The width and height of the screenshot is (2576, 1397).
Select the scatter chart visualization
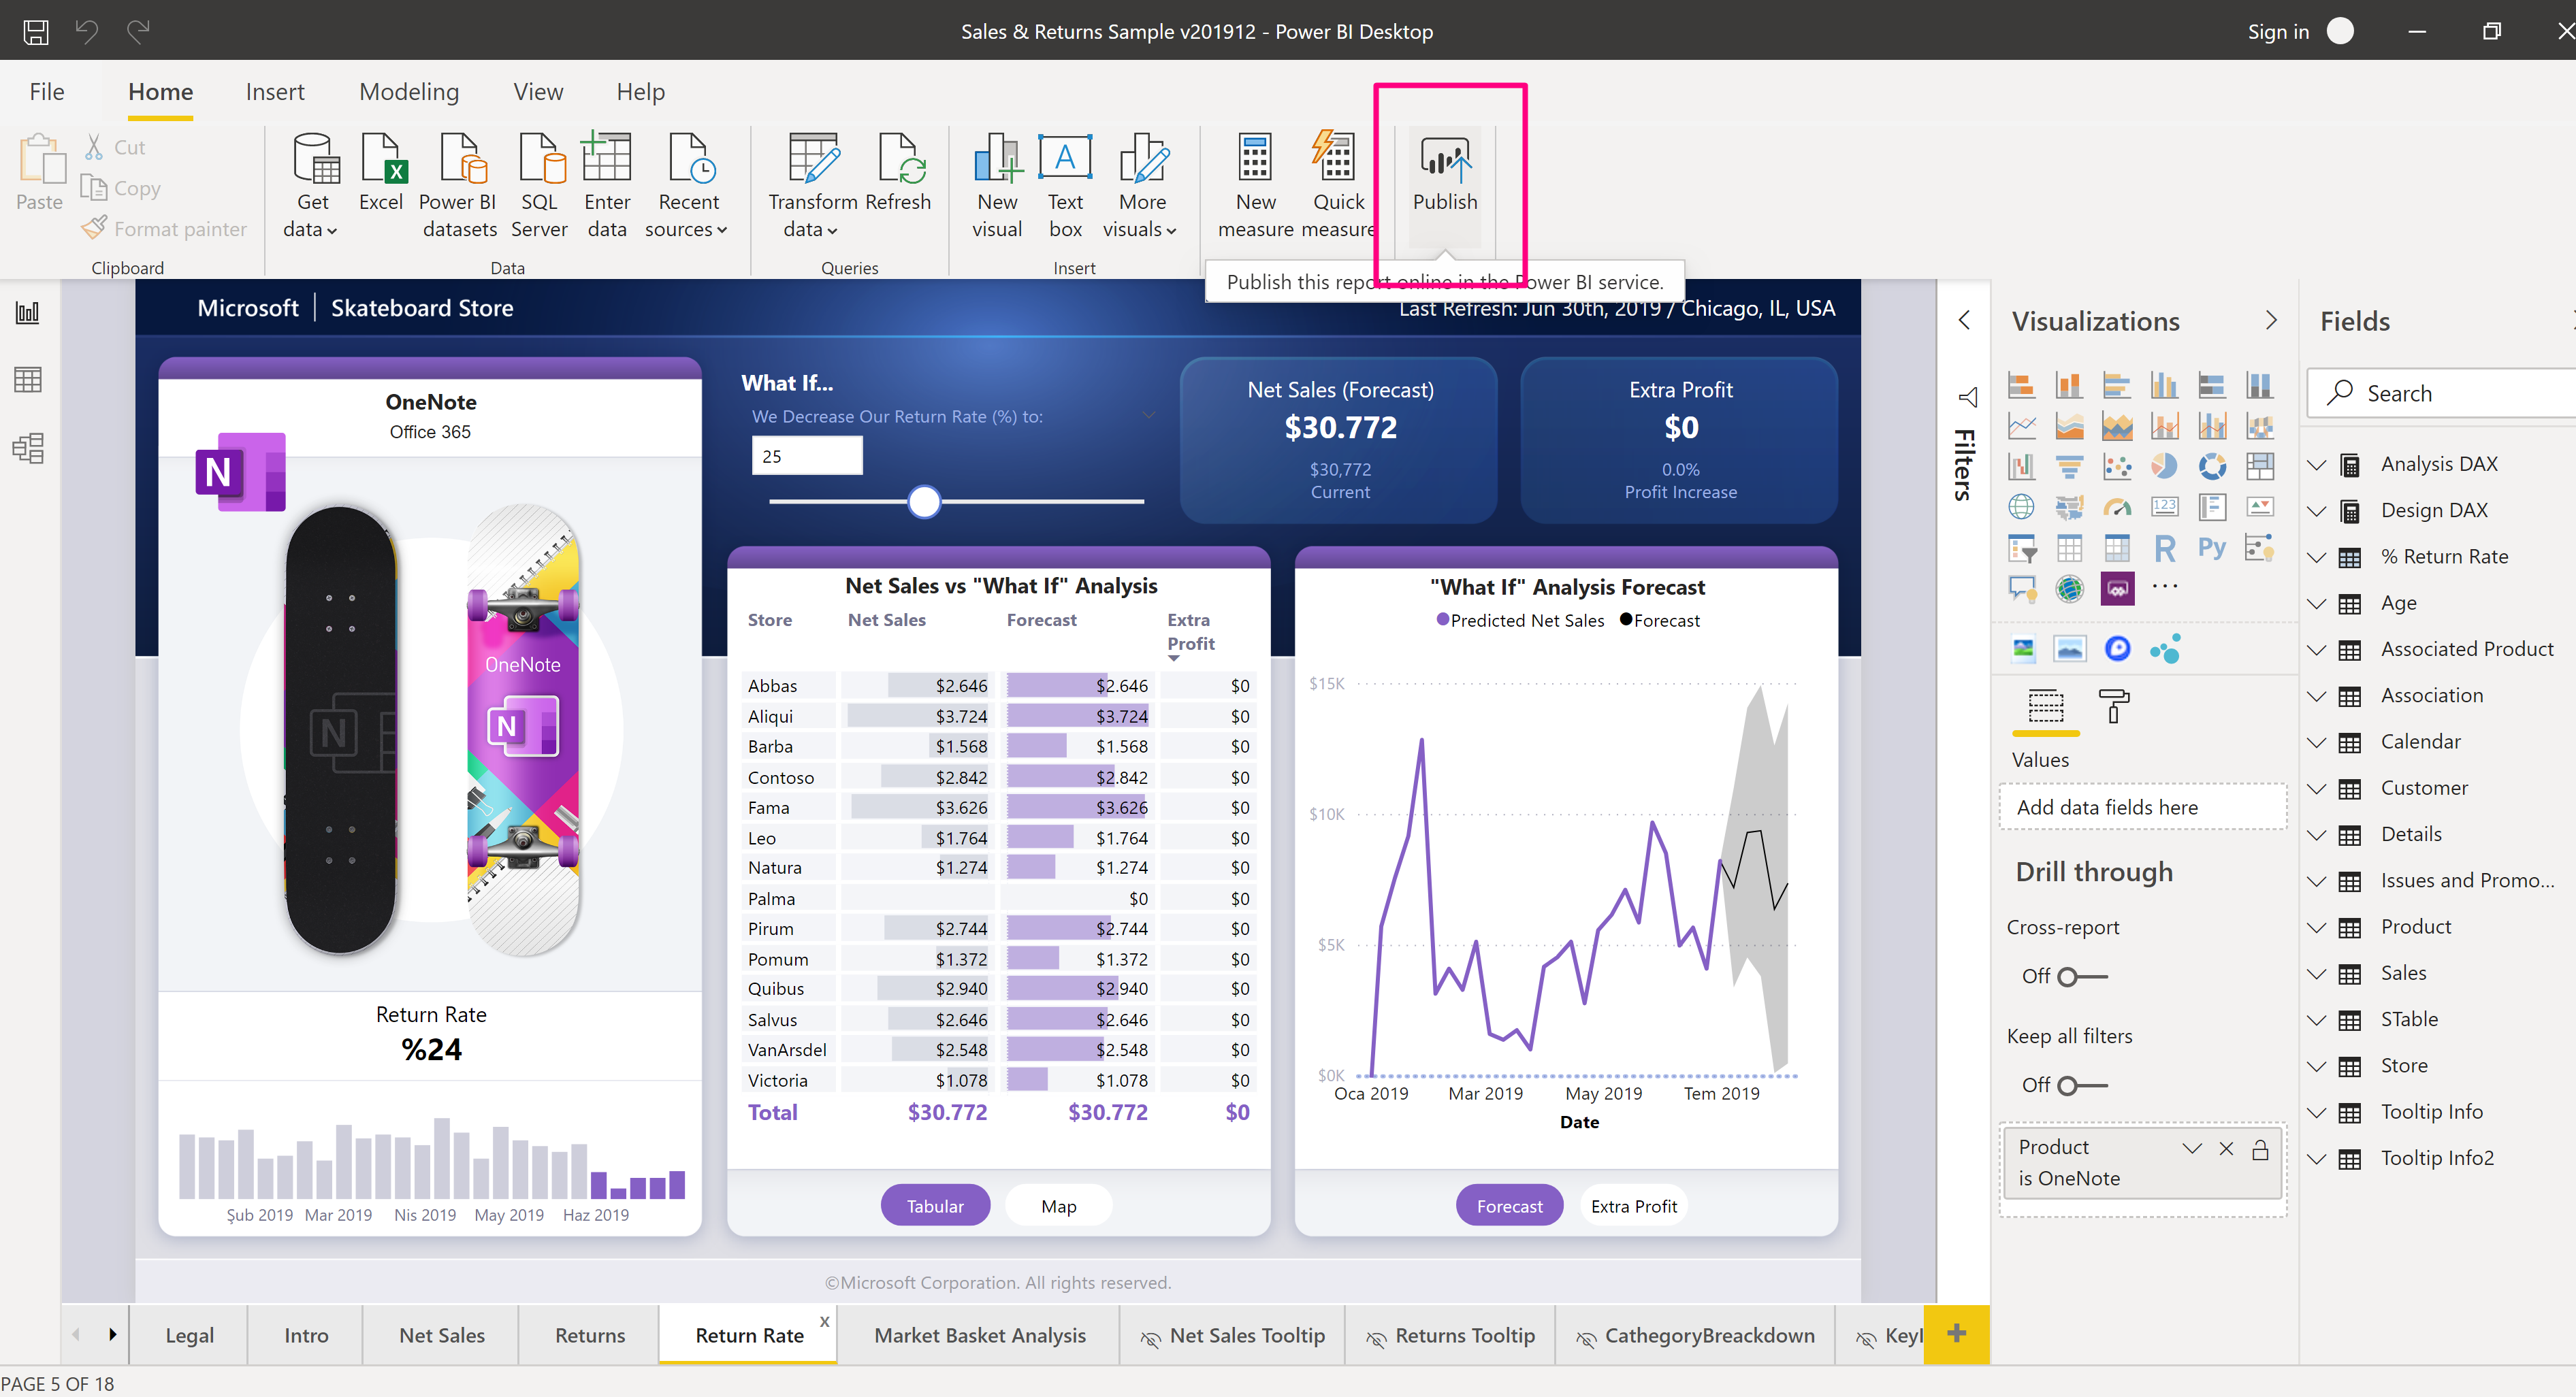point(2116,465)
